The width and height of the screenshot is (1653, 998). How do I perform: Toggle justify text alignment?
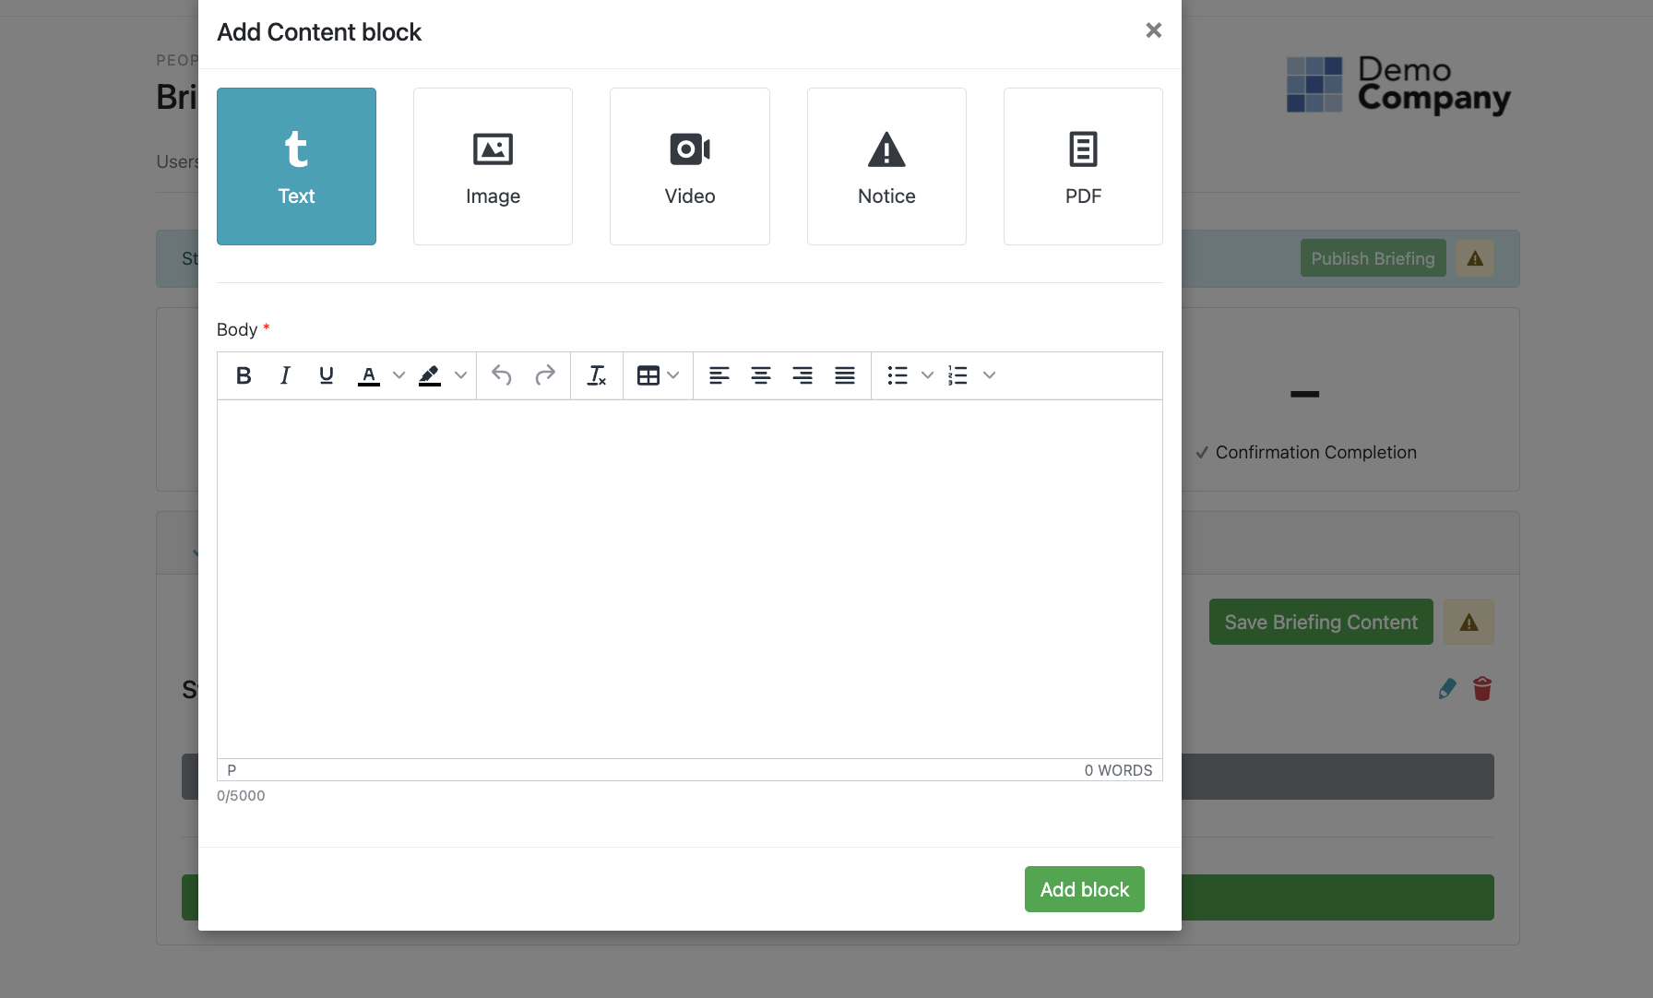(844, 375)
